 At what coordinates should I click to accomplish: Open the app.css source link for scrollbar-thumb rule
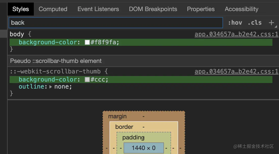236,71
